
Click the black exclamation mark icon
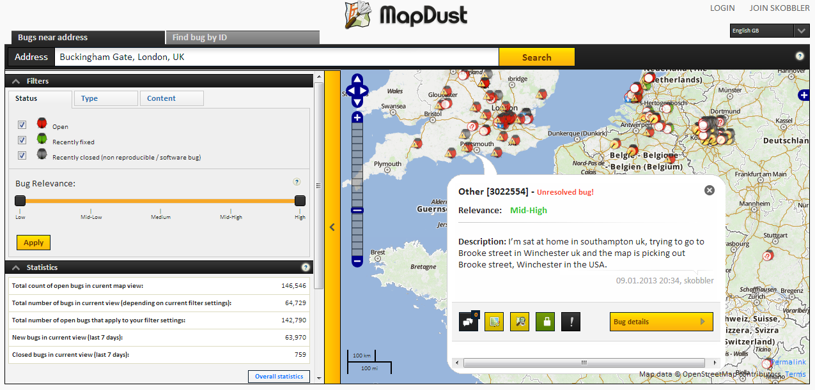point(571,322)
